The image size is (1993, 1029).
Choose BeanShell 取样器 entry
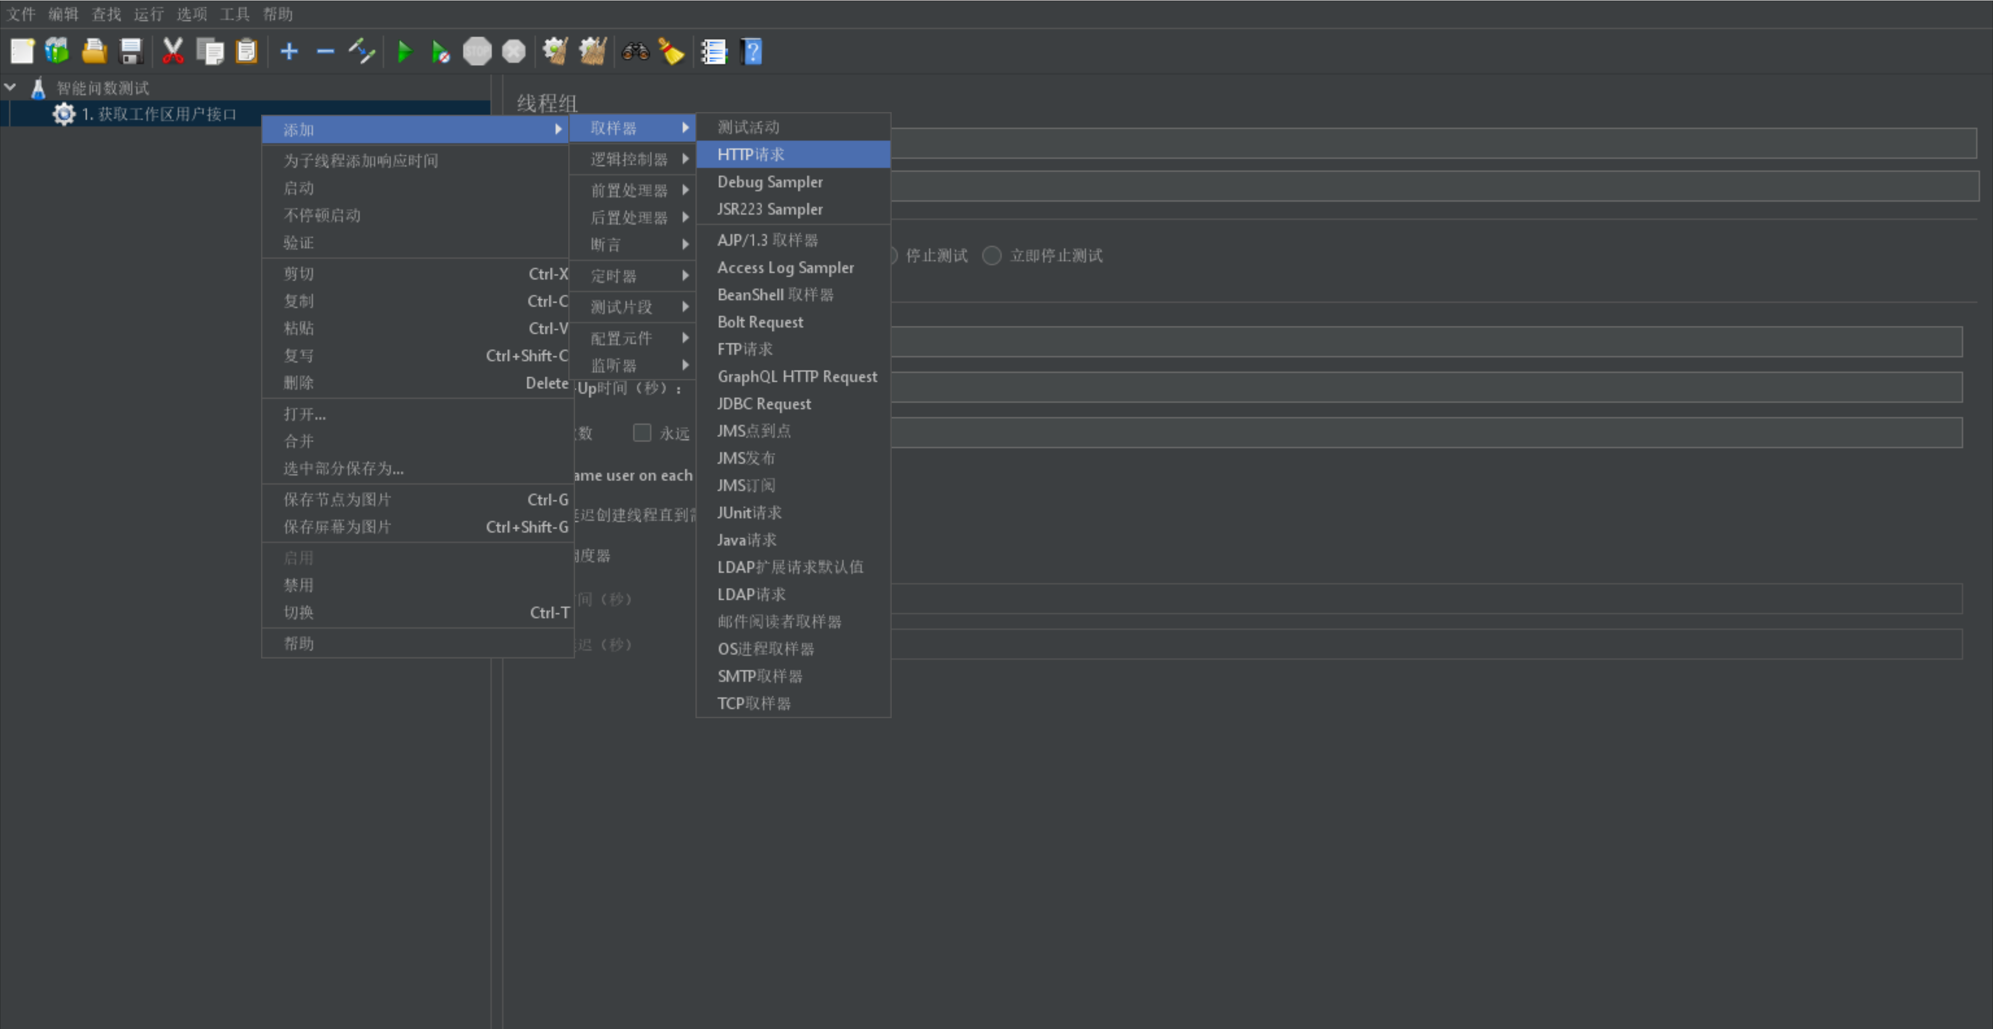[x=793, y=295]
